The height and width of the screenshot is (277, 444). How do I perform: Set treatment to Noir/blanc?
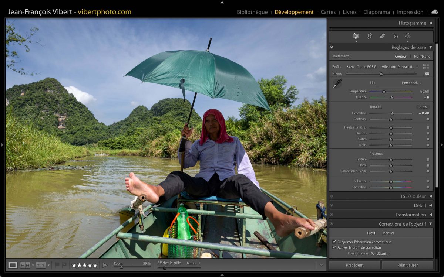click(422, 57)
